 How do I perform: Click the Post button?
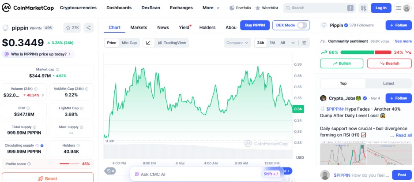click(x=402, y=175)
